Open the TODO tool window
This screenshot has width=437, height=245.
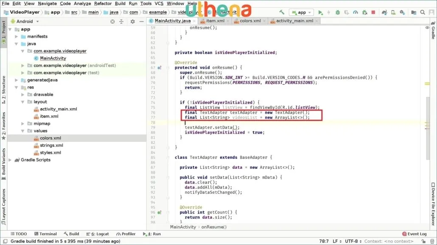[19, 234]
